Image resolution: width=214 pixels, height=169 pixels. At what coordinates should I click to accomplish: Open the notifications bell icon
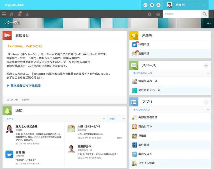point(19,14)
